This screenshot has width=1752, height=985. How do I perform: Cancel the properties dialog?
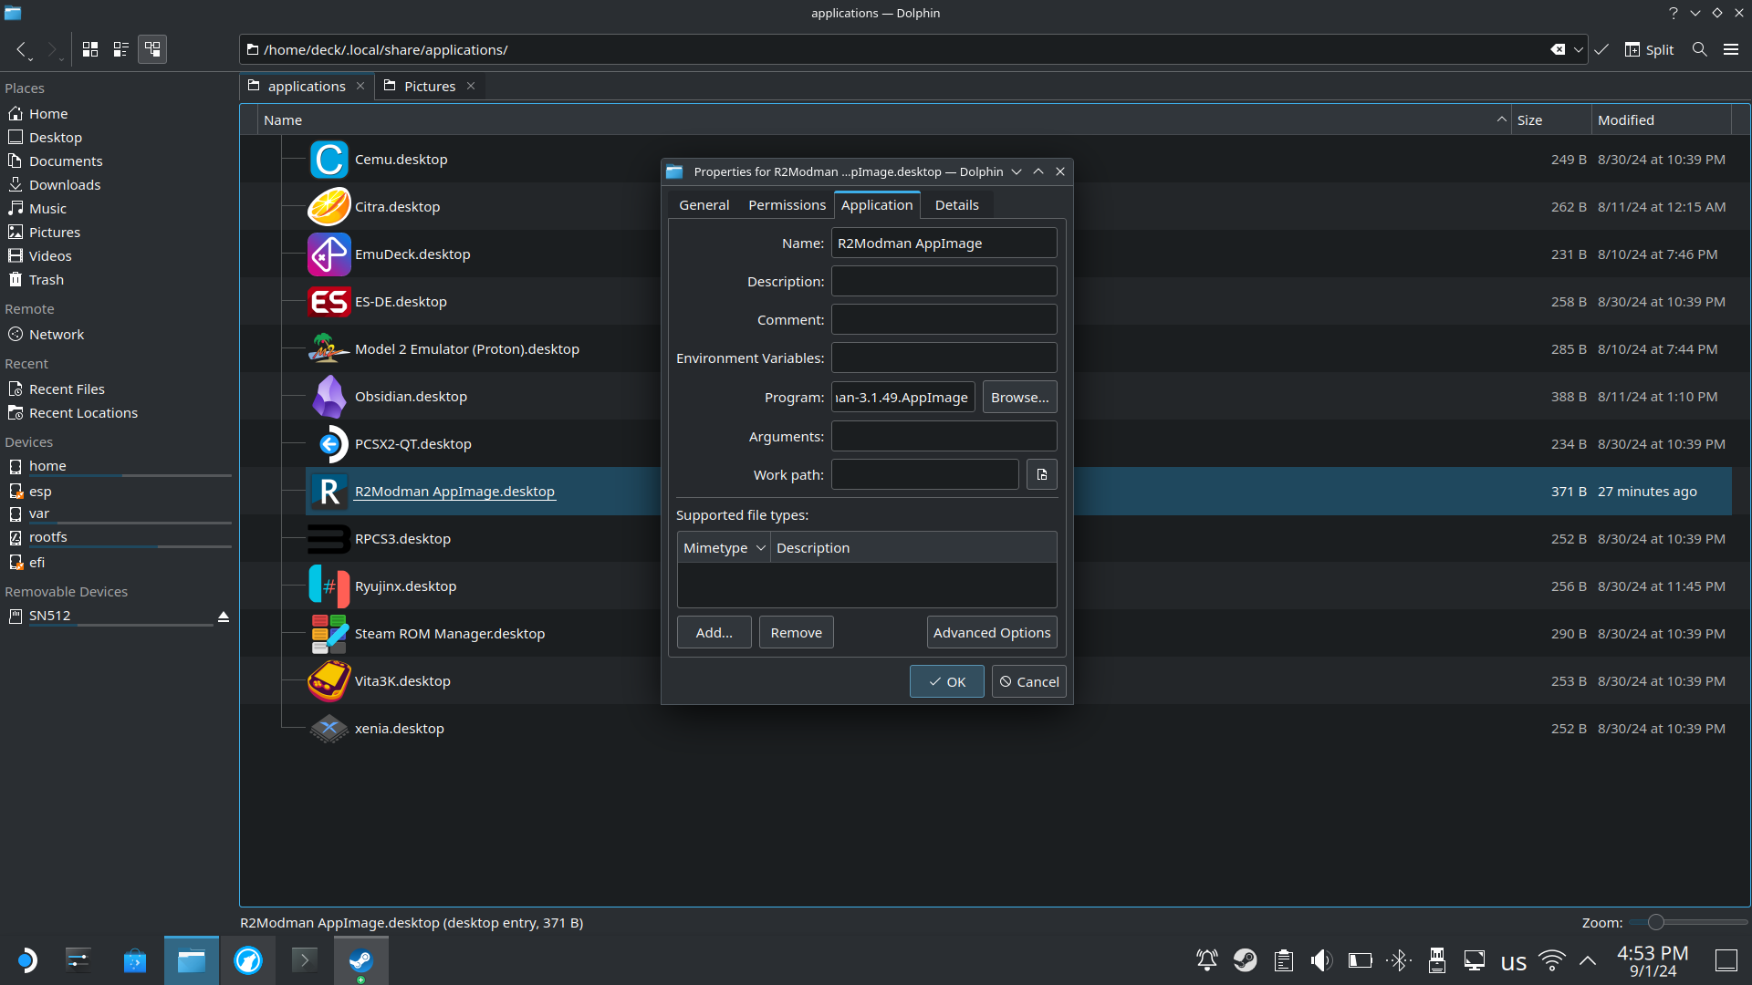tap(1029, 682)
